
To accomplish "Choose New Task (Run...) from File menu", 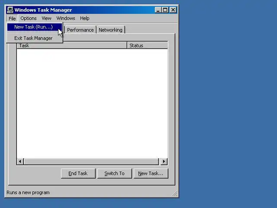I will [x=35, y=27].
